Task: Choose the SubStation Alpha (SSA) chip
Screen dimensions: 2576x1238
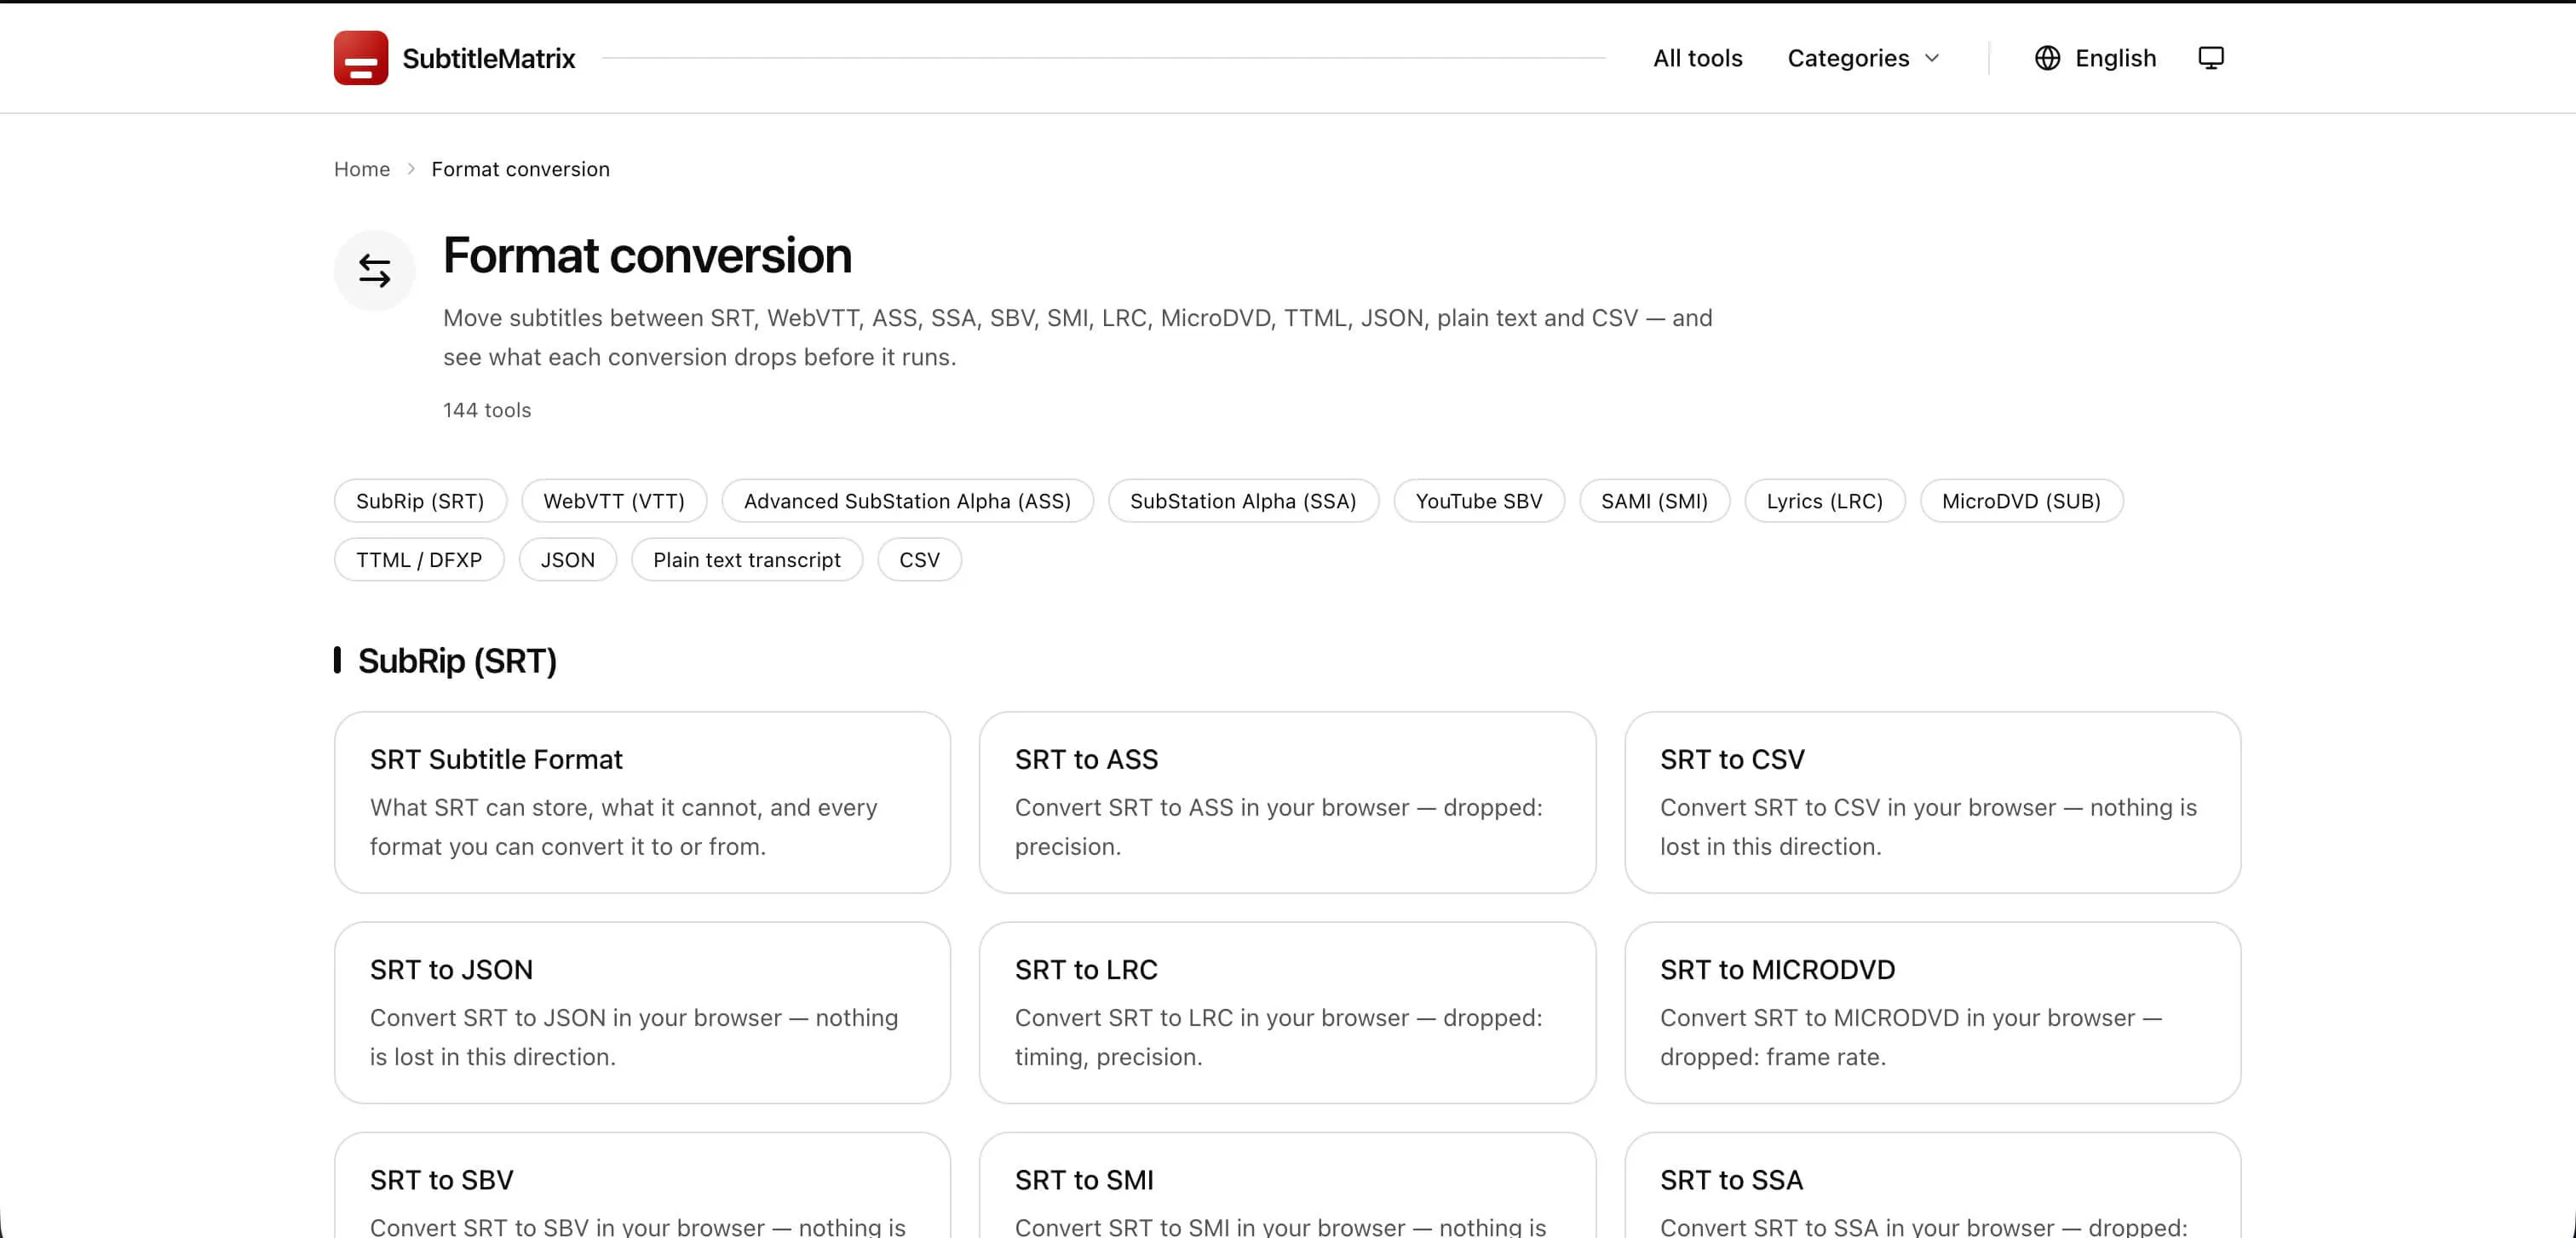Action: tap(1243, 501)
